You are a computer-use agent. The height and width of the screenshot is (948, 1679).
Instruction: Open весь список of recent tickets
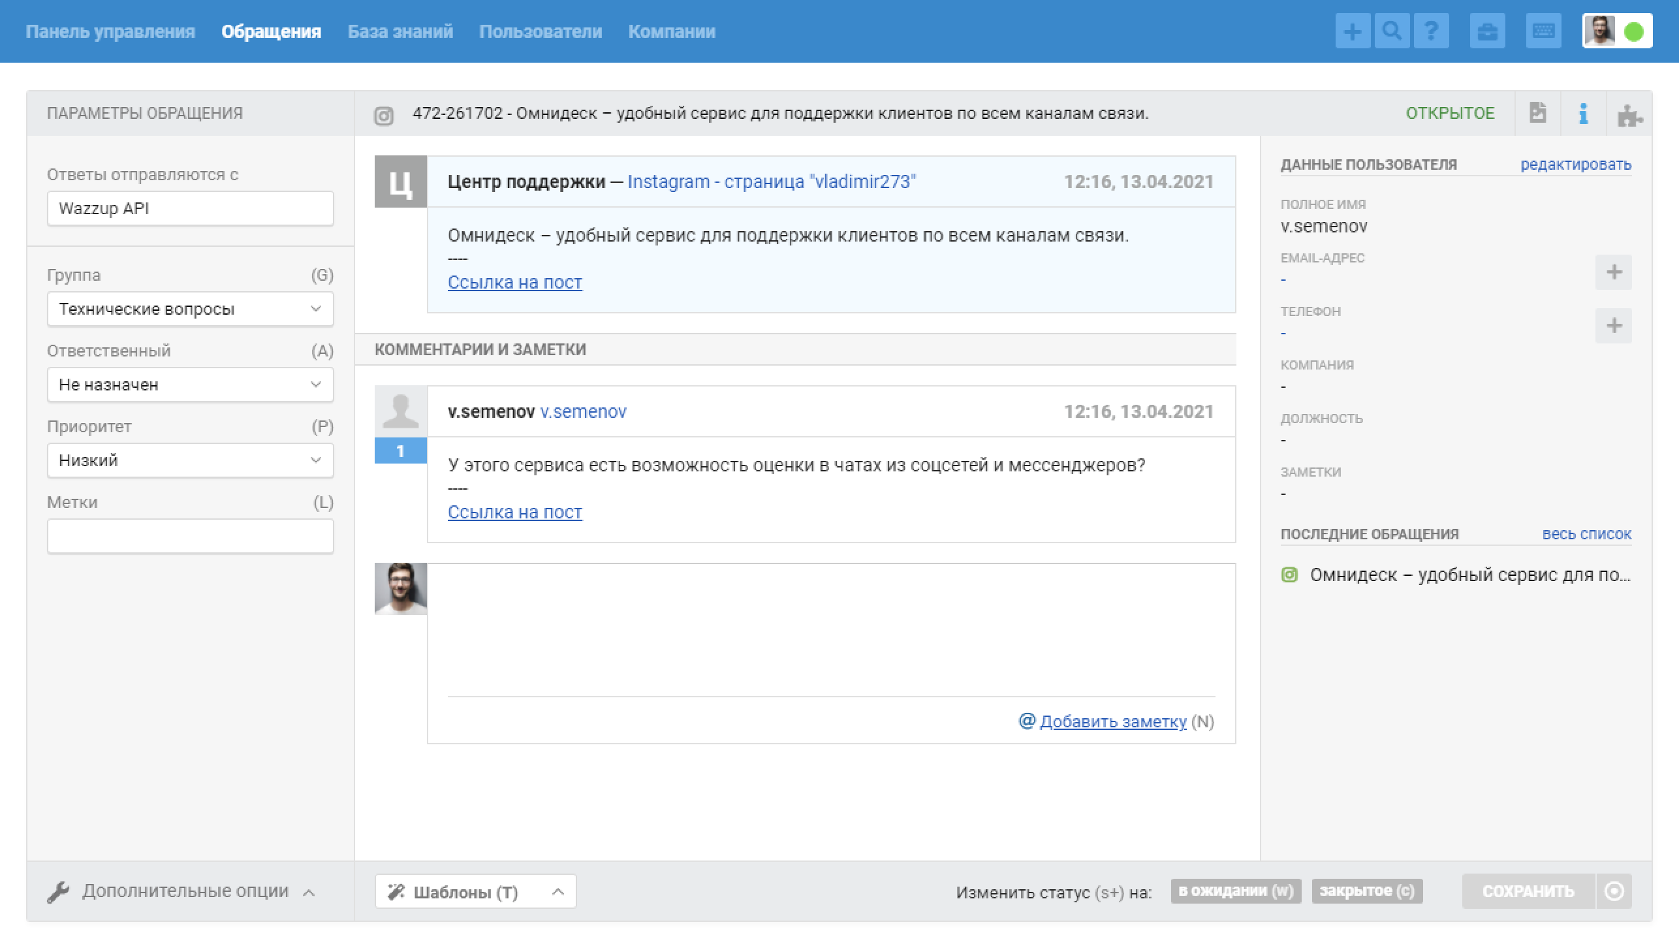(1587, 534)
